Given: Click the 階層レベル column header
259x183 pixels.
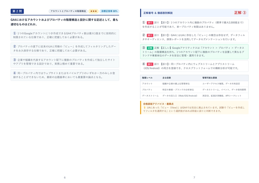Looking at the screenshot, I should (x=147, y=78).
